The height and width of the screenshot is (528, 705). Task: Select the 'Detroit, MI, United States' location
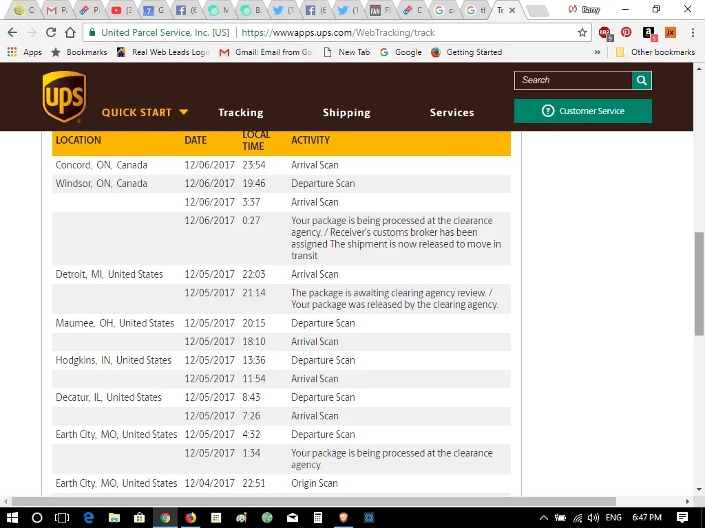pyautogui.click(x=109, y=274)
